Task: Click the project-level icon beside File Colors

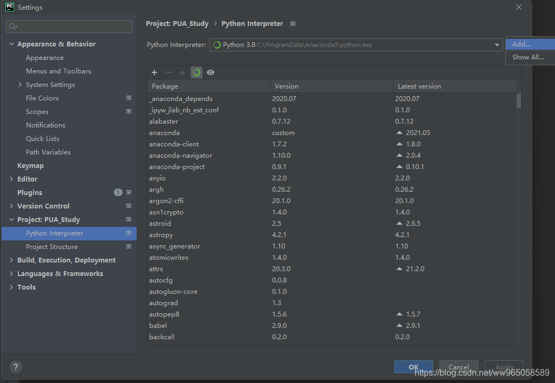Action: pos(129,98)
